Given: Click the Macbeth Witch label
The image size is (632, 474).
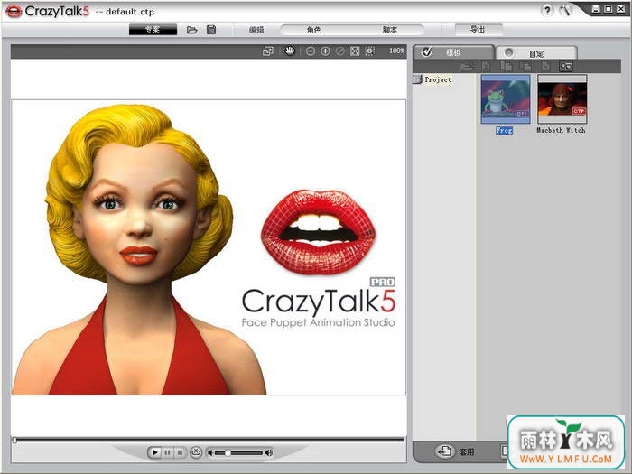Looking at the screenshot, I should point(561,130).
